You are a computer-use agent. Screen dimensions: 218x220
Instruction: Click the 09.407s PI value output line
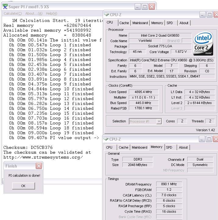(54, 138)
